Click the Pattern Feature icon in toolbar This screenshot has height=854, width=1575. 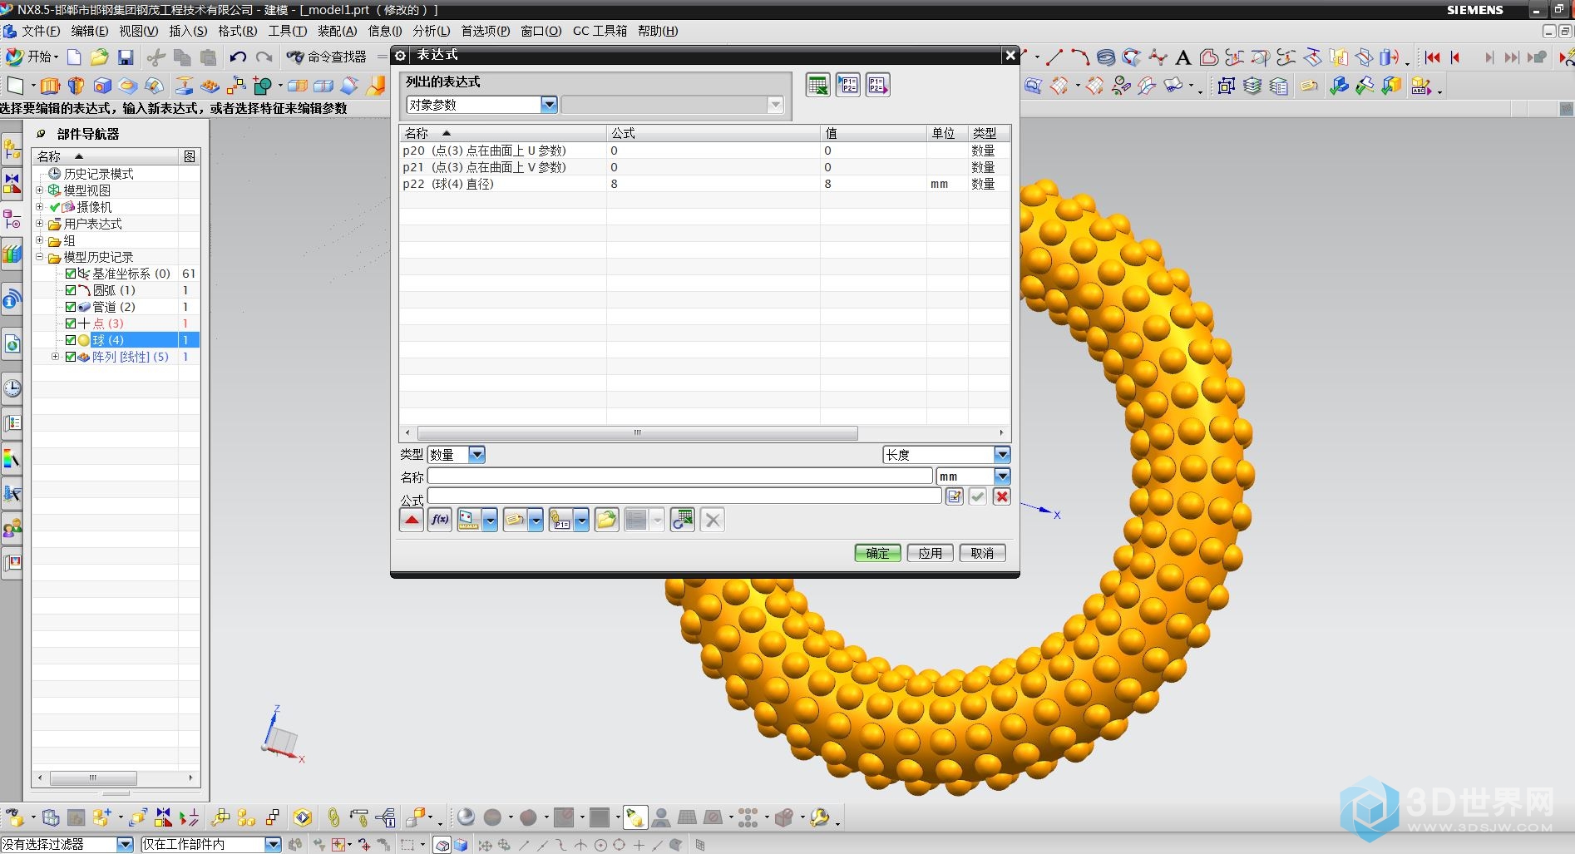[x=210, y=86]
